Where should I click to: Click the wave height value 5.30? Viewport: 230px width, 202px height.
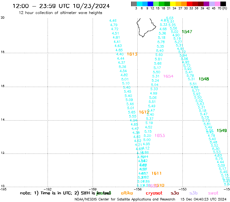coord(216,149)
